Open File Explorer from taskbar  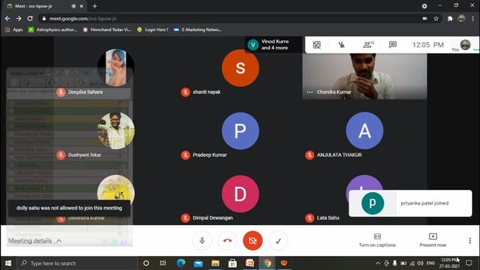215,263
